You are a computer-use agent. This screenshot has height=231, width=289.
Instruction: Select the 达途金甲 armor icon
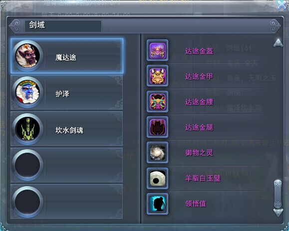157,76
